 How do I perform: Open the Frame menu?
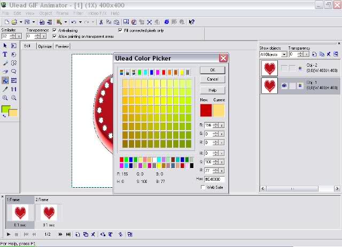(x=63, y=13)
